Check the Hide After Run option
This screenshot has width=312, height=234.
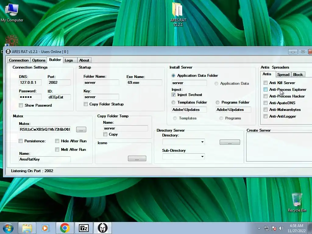click(x=57, y=141)
